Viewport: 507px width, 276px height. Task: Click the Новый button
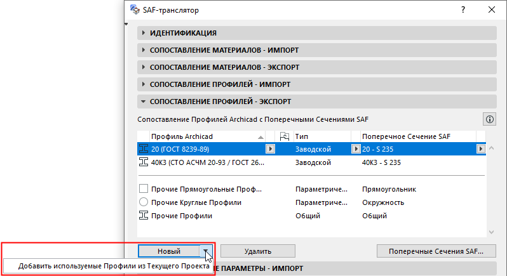(x=169, y=251)
